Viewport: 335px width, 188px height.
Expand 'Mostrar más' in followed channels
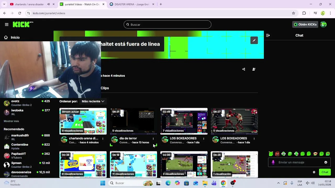tap(11, 121)
